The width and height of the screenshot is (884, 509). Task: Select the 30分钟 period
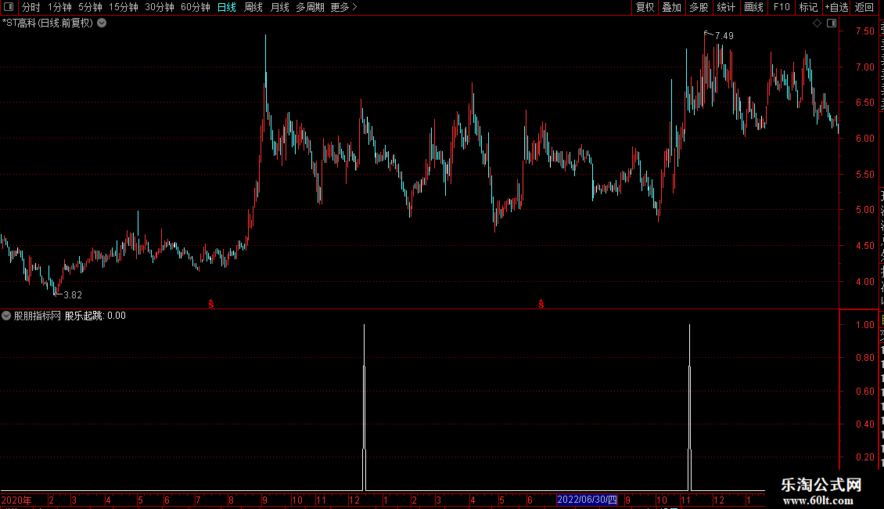[x=160, y=7]
